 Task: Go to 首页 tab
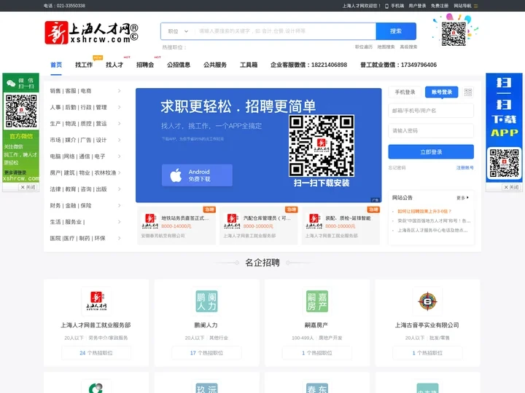[56, 65]
